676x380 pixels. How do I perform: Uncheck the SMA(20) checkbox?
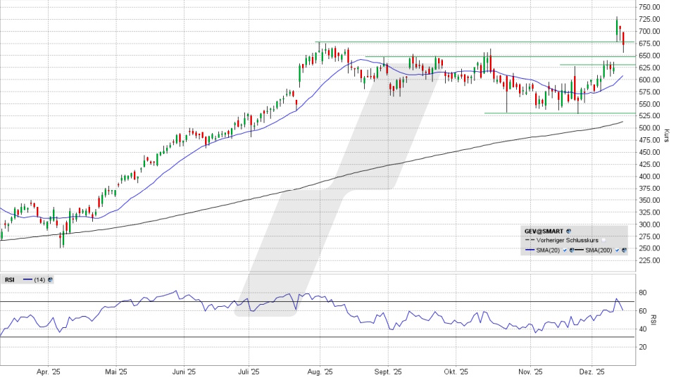565,251
